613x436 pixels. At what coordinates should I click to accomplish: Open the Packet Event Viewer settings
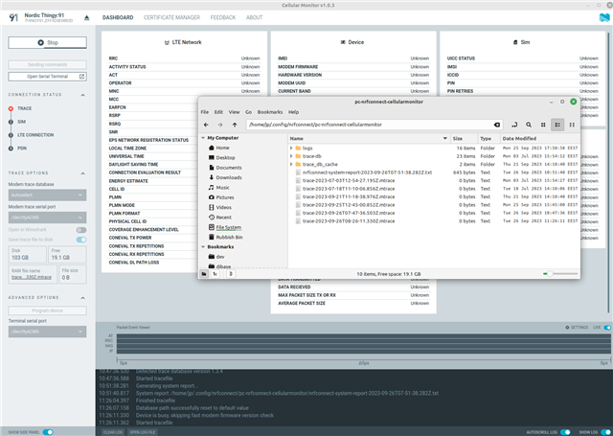coord(577,328)
